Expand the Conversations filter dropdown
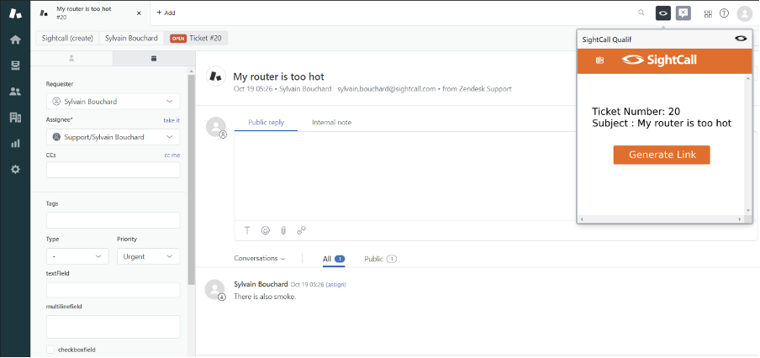This screenshot has width=760, height=358. [x=259, y=259]
